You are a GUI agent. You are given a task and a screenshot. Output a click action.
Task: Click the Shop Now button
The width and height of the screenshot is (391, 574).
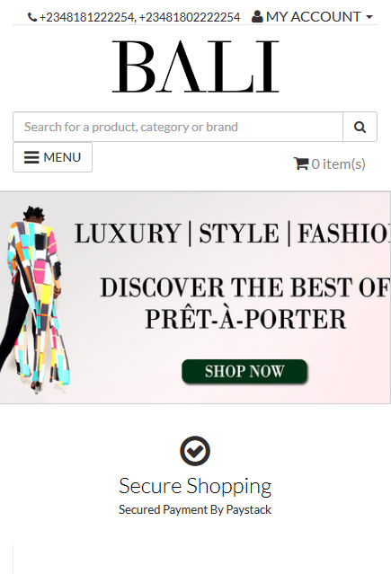[244, 371]
